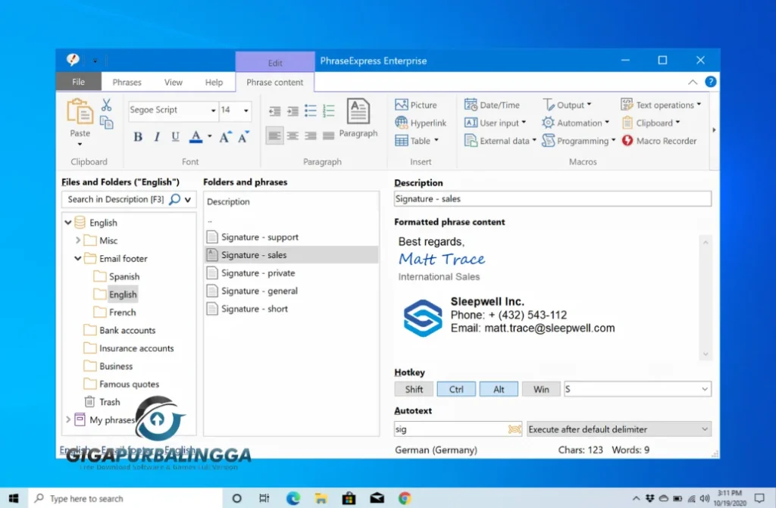Toggle bold formatting in the Font group
Screen dimensions: 776x508
[138, 136]
